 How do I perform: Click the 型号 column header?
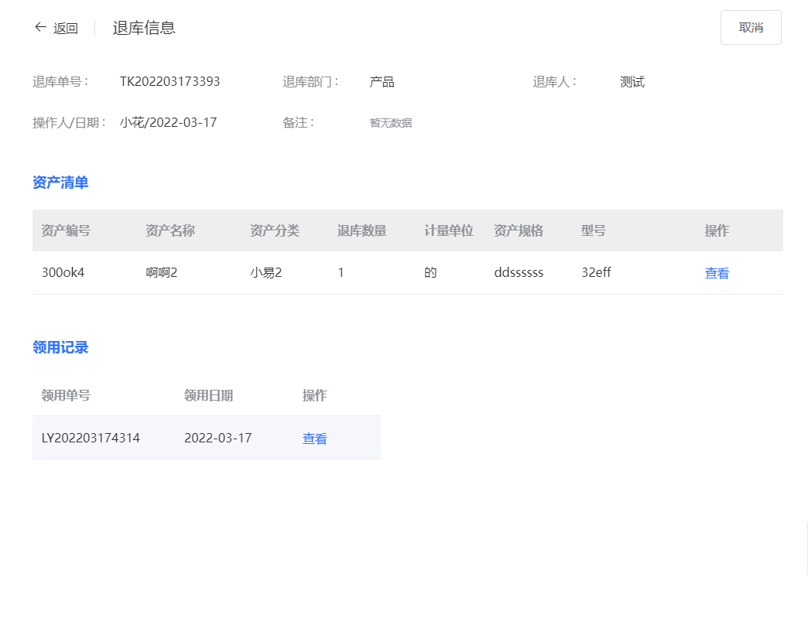pyautogui.click(x=593, y=230)
